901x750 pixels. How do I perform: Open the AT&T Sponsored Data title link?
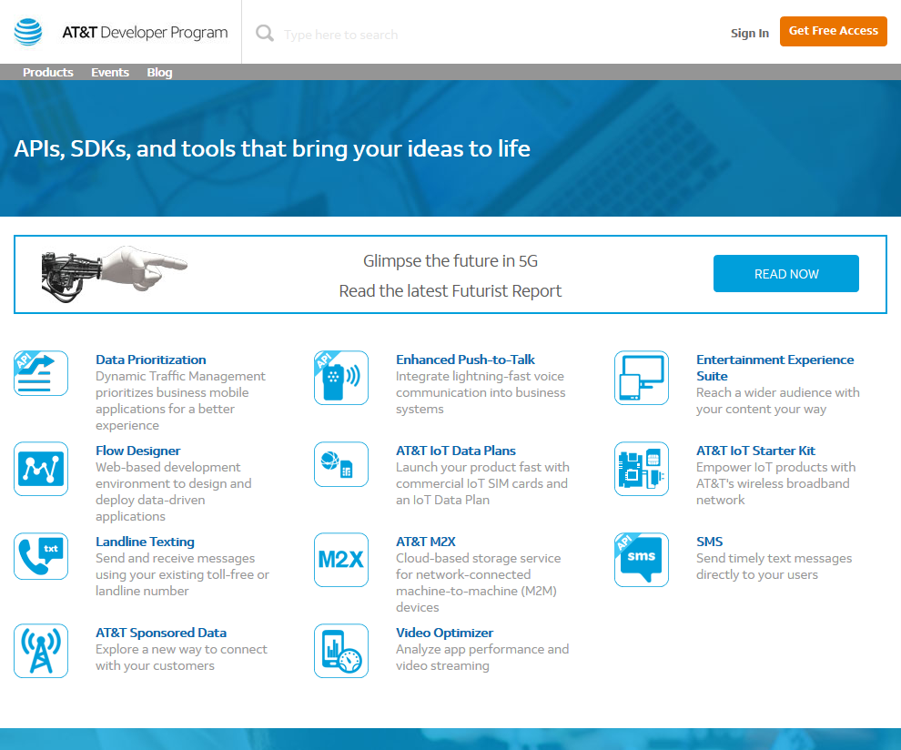(x=161, y=633)
